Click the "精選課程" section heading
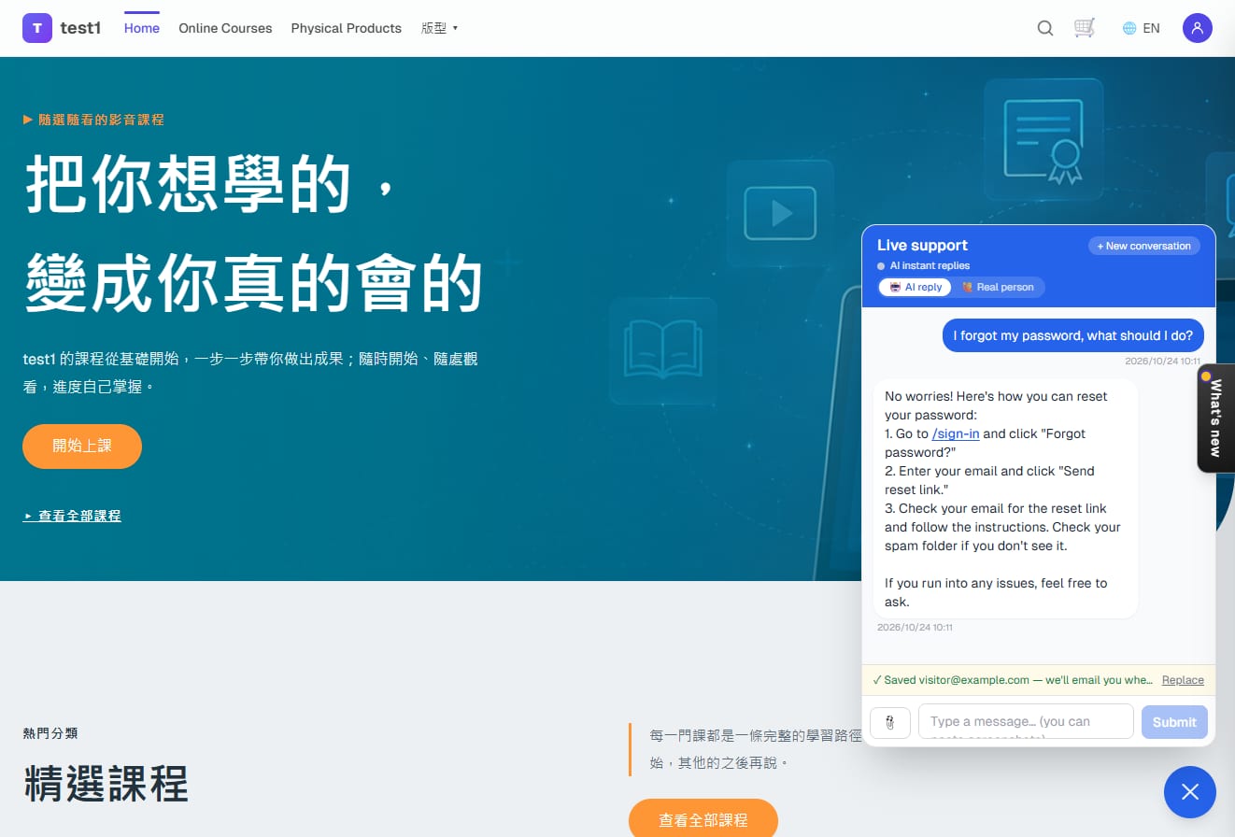 coord(106,783)
